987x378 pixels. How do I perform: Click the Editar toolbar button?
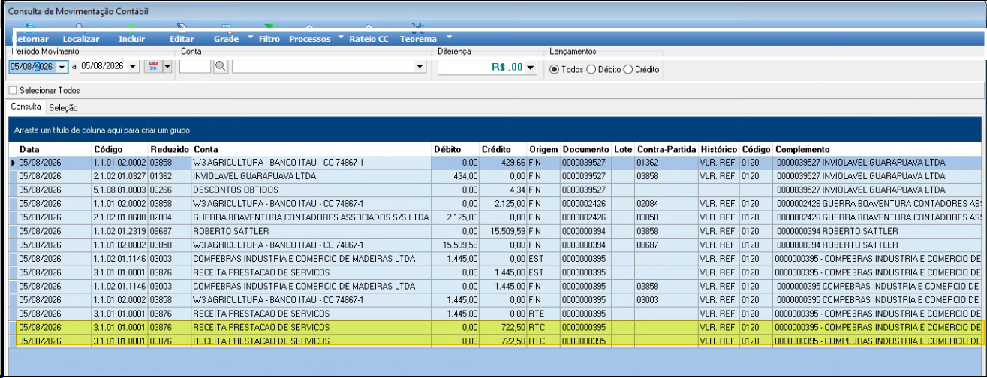click(182, 39)
